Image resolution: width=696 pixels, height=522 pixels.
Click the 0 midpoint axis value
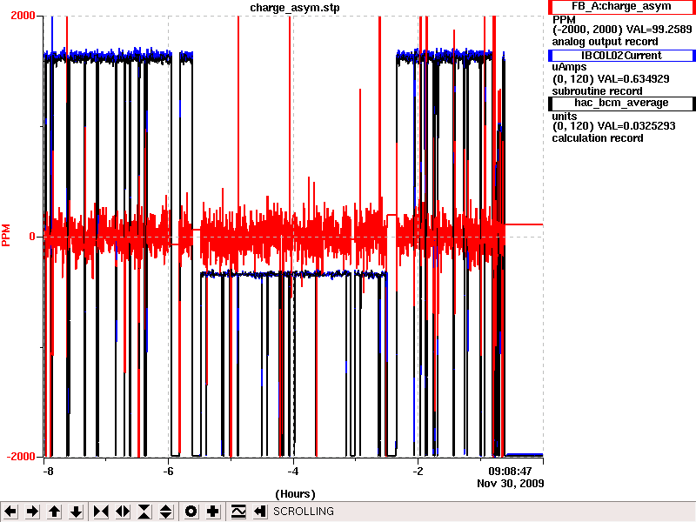(32, 237)
